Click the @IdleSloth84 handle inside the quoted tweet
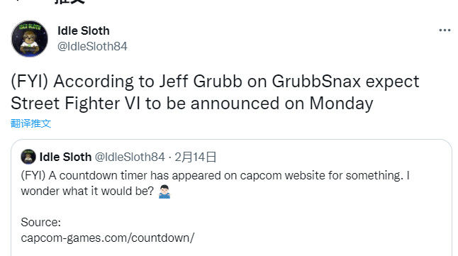Image resolution: width=458 pixels, height=256 pixels. pyautogui.click(x=130, y=157)
